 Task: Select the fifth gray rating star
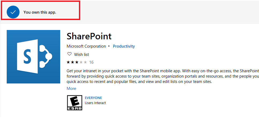click(85, 62)
